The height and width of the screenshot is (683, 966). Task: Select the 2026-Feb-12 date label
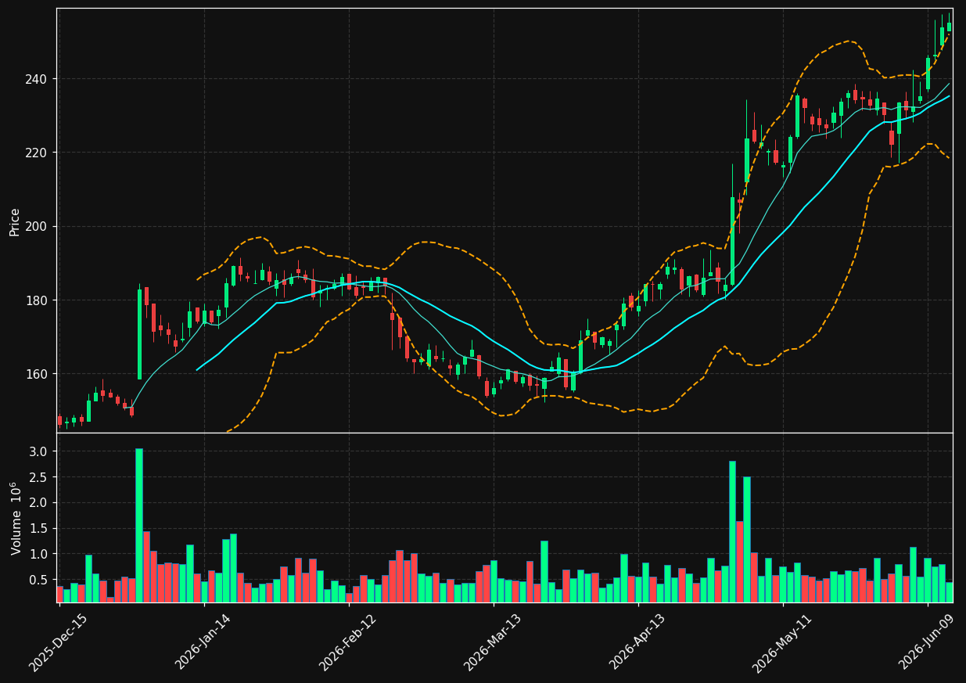coord(348,642)
